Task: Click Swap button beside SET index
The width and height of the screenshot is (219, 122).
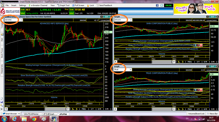Action: 22,9
